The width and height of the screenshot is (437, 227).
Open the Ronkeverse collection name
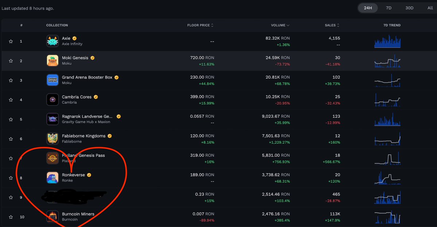click(x=73, y=175)
